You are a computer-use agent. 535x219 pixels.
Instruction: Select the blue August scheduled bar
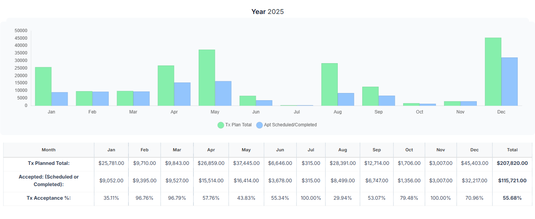pos(346,99)
